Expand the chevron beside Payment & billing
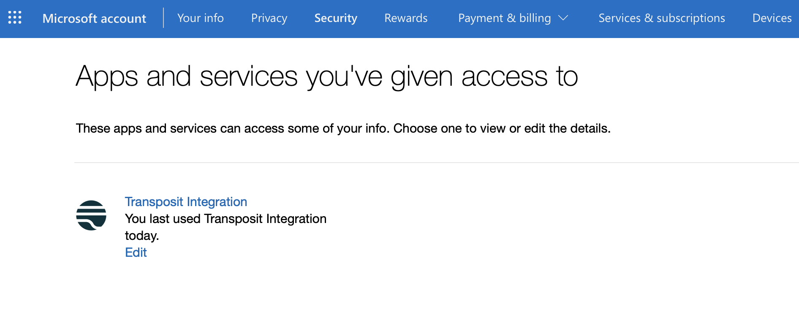 pyautogui.click(x=563, y=18)
